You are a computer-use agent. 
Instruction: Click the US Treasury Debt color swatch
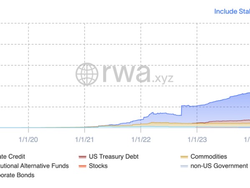click(83, 157)
